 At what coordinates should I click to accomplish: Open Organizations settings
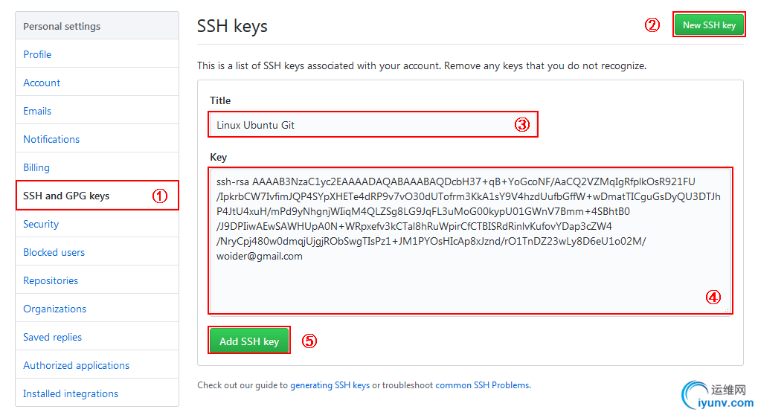(x=54, y=309)
